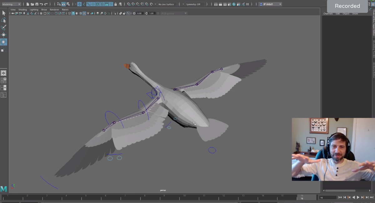This screenshot has height=203, width=375.
Task: Select the Lasso Select tool
Action: click(4, 20)
